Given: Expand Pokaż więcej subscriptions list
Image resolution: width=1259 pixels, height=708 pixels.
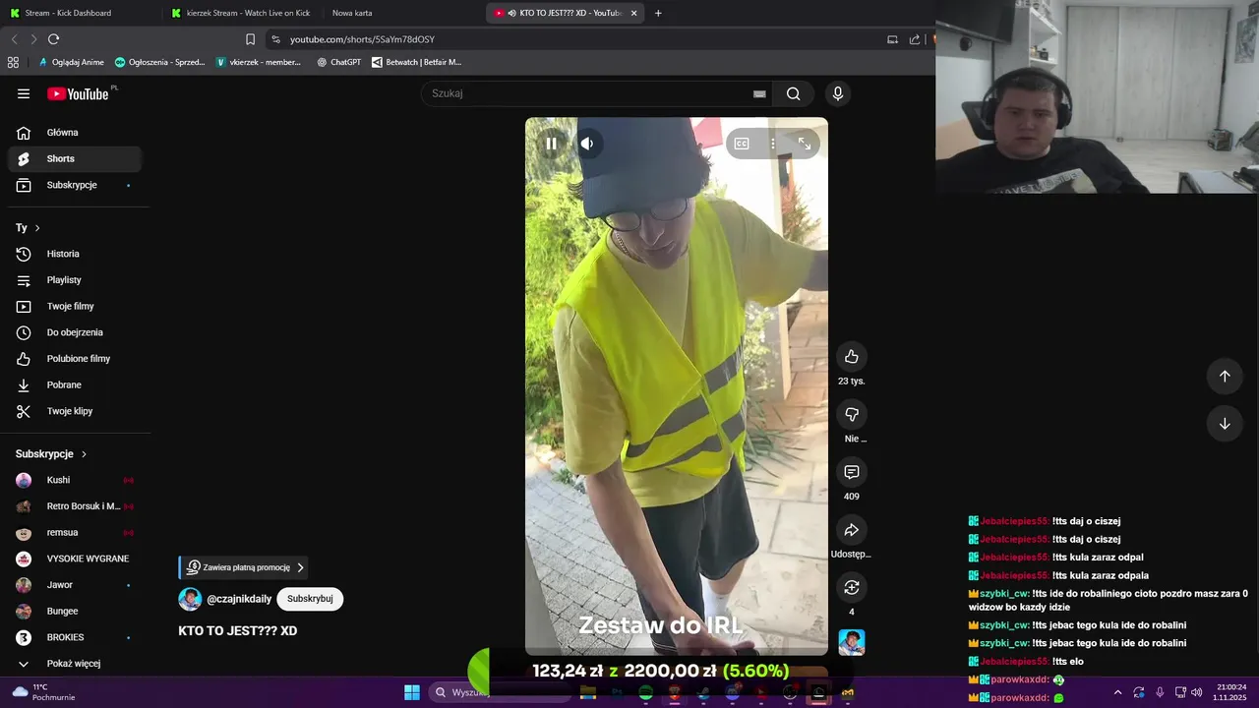Looking at the screenshot, I should pyautogui.click(x=74, y=664).
